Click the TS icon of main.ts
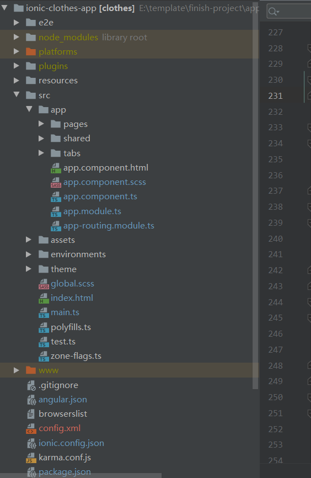The image size is (311, 478). click(44, 313)
